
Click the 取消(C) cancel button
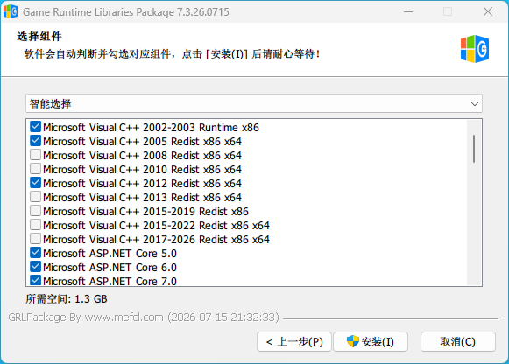coord(457,341)
